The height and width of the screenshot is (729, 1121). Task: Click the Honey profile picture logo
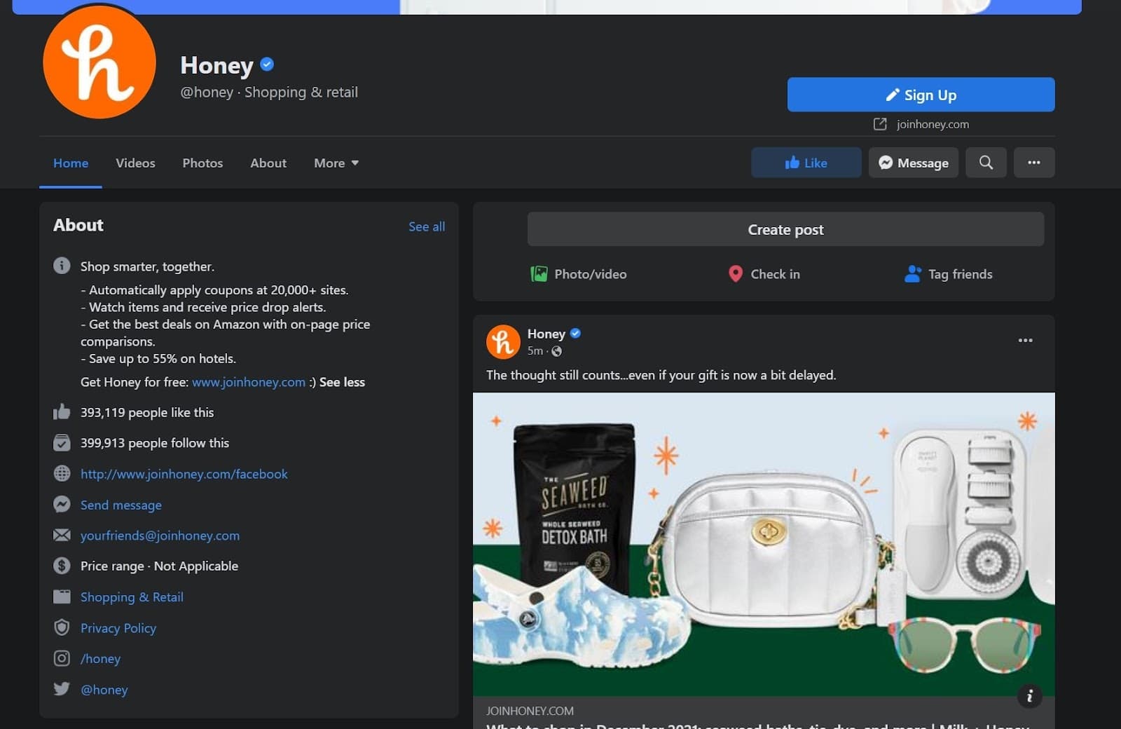99,62
